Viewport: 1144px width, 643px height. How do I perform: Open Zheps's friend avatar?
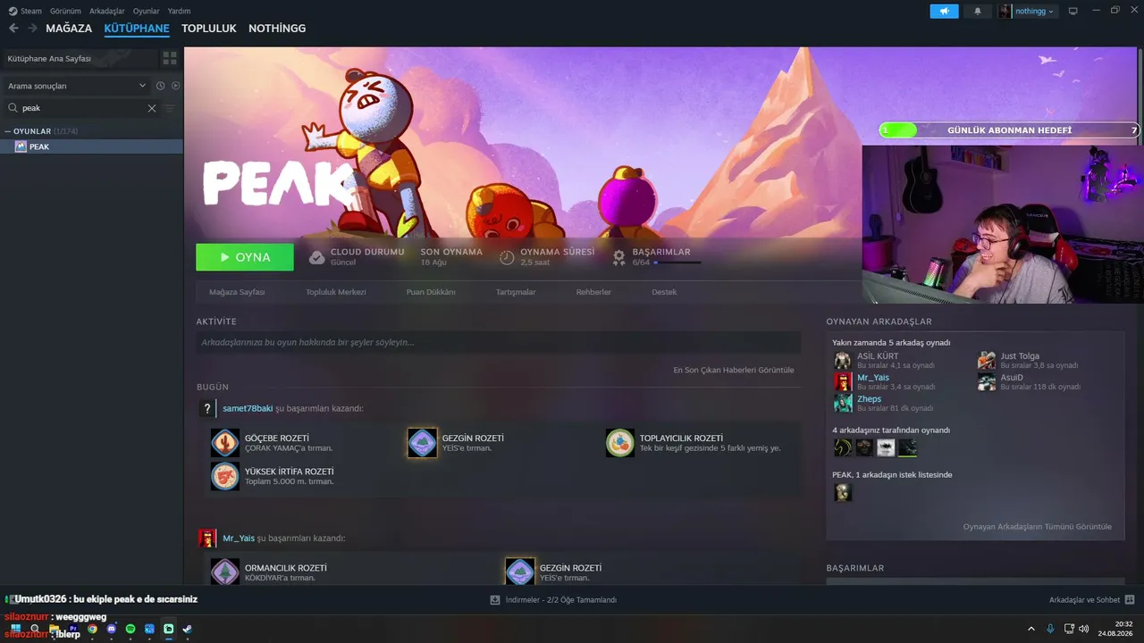[x=843, y=404]
